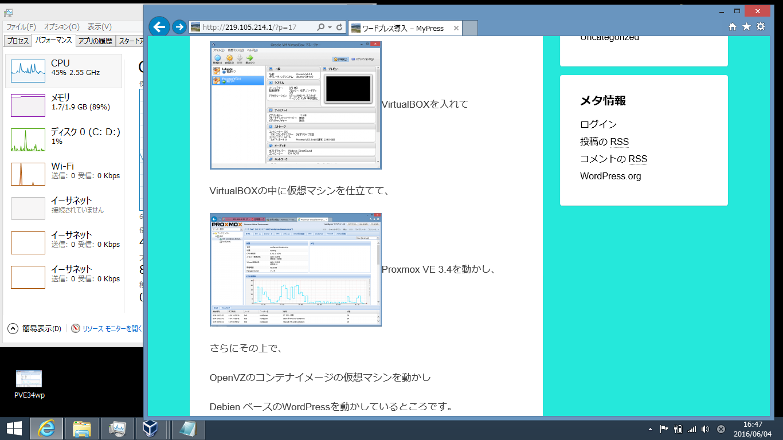Image resolution: width=783 pixels, height=440 pixels.
Task: Expand the address bar search dropdown arrow
Action: (x=330, y=27)
